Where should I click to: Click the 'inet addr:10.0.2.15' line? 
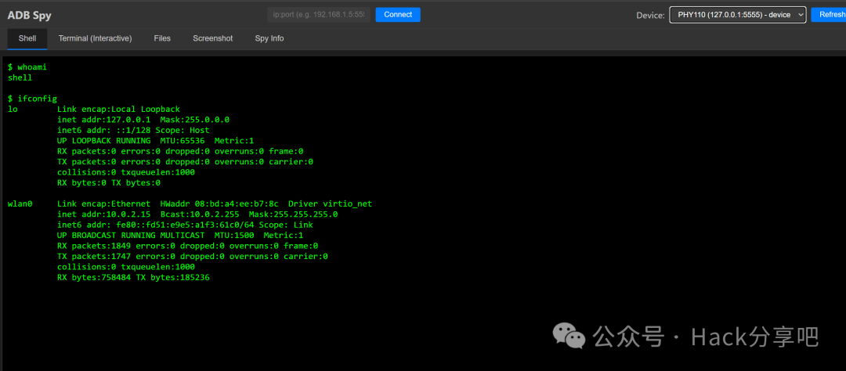[197, 214]
